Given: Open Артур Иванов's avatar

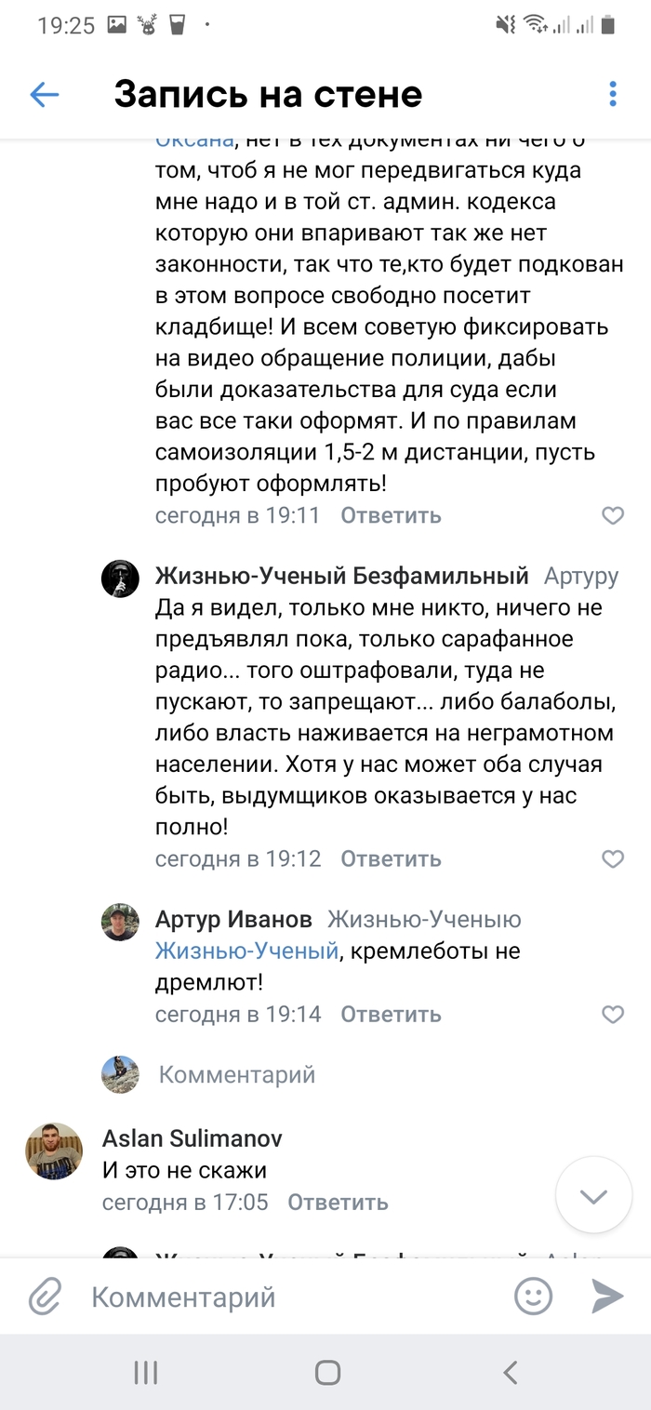Looking at the screenshot, I should [x=120, y=922].
